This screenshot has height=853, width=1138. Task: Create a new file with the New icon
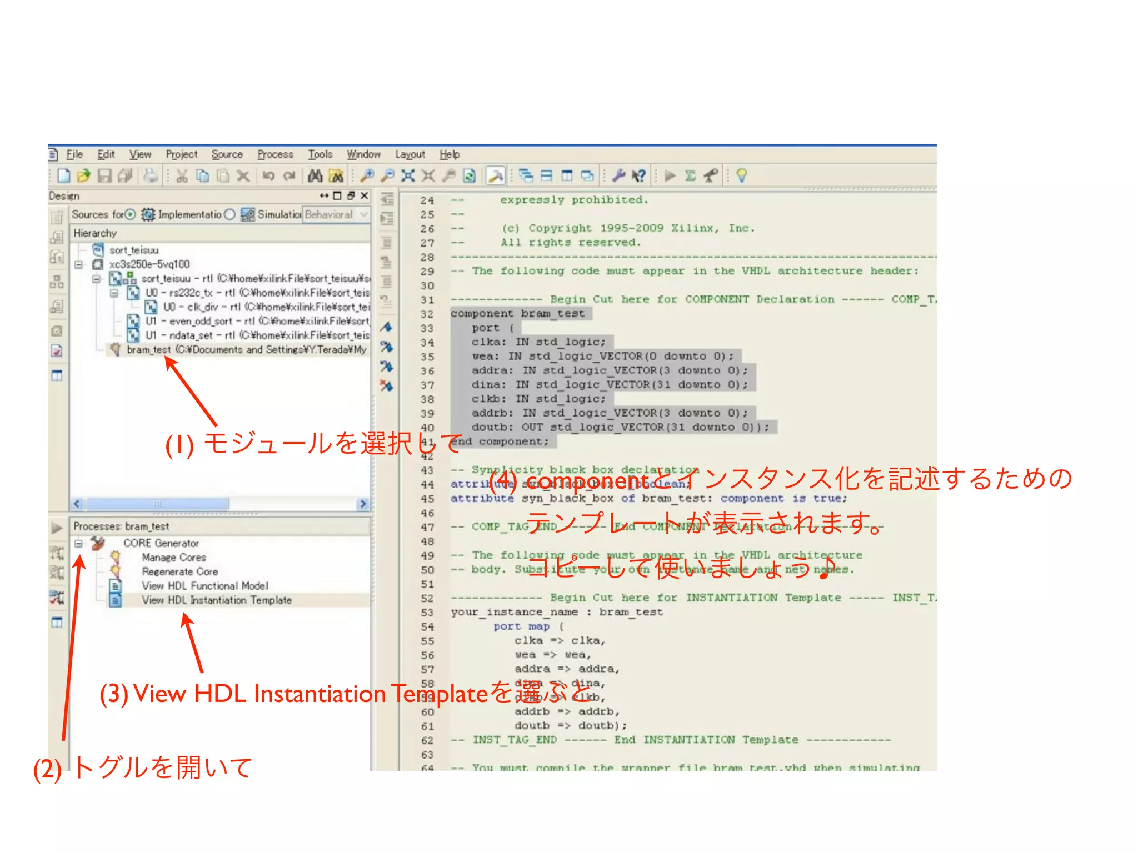point(64,176)
